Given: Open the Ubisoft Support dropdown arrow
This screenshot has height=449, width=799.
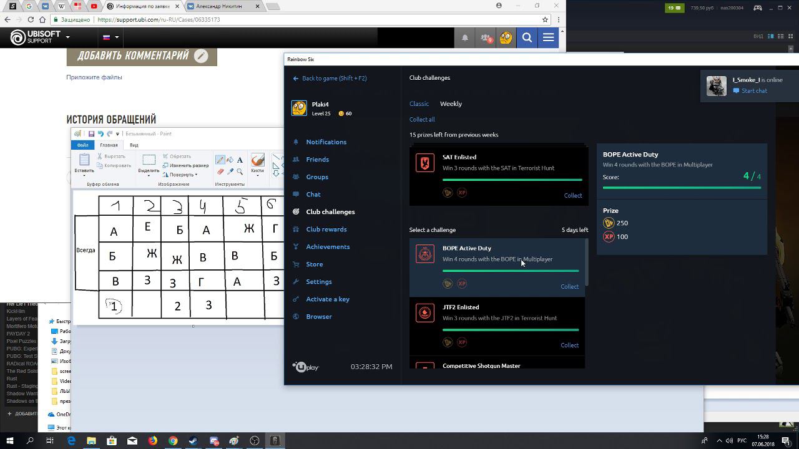Looking at the screenshot, I should [x=67, y=37].
